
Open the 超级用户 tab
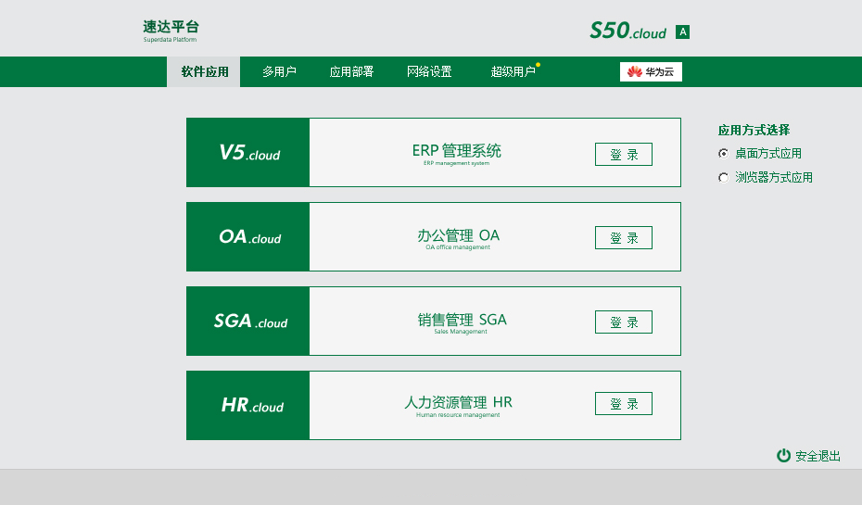[x=513, y=71]
